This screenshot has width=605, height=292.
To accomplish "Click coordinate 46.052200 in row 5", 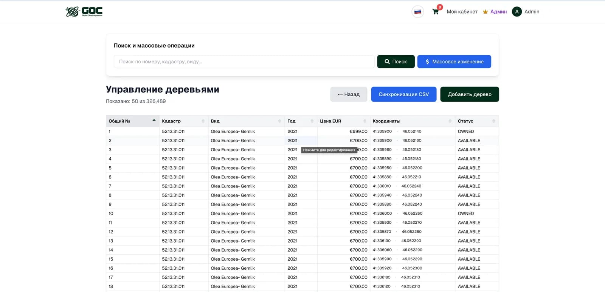I will pos(412,168).
